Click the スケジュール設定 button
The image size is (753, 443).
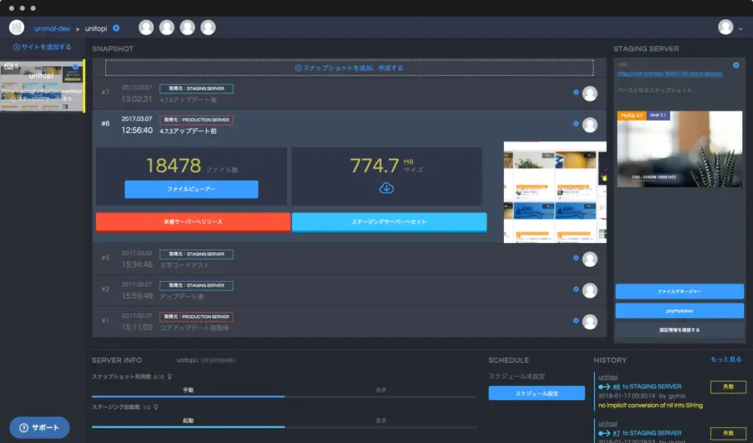pos(536,393)
